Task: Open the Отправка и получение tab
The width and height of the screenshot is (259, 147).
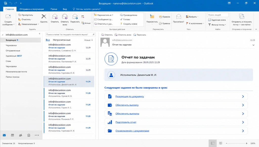Action: click(x=32, y=9)
